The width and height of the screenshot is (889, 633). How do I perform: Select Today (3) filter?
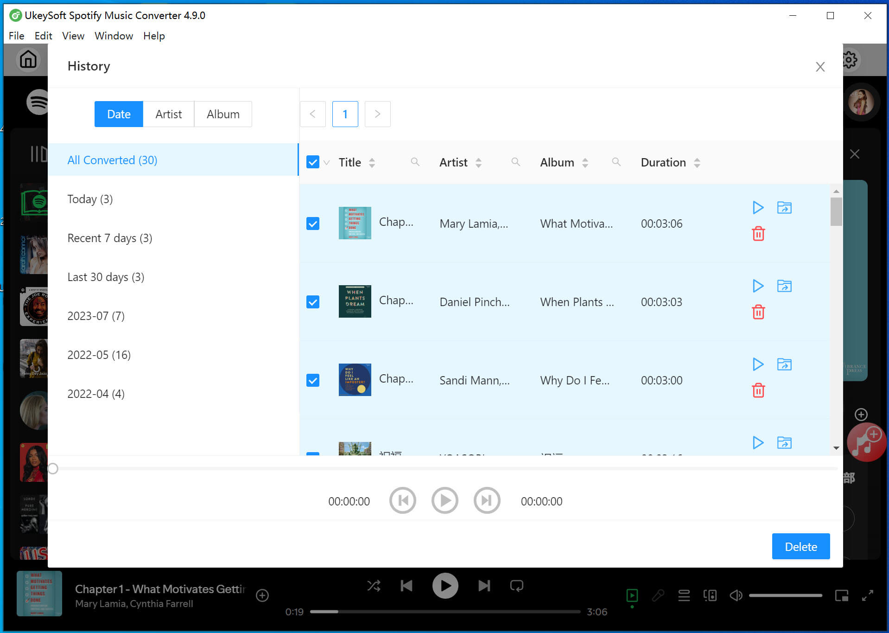click(173, 199)
